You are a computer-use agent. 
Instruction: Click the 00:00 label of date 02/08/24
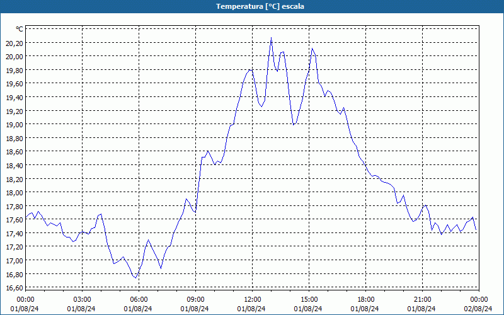click(x=479, y=300)
